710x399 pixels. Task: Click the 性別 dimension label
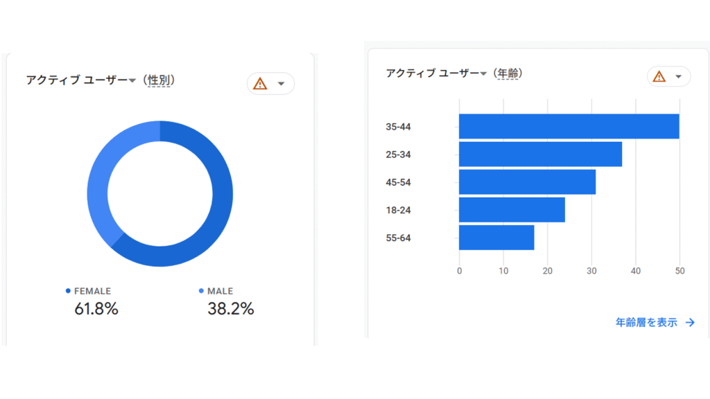click(159, 80)
